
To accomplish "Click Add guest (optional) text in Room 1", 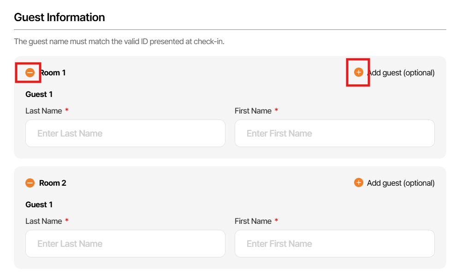I will (401, 73).
